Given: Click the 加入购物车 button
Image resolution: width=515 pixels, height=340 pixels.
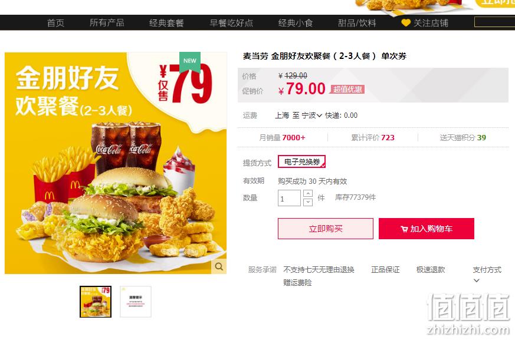Looking at the screenshot, I should tap(427, 229).
